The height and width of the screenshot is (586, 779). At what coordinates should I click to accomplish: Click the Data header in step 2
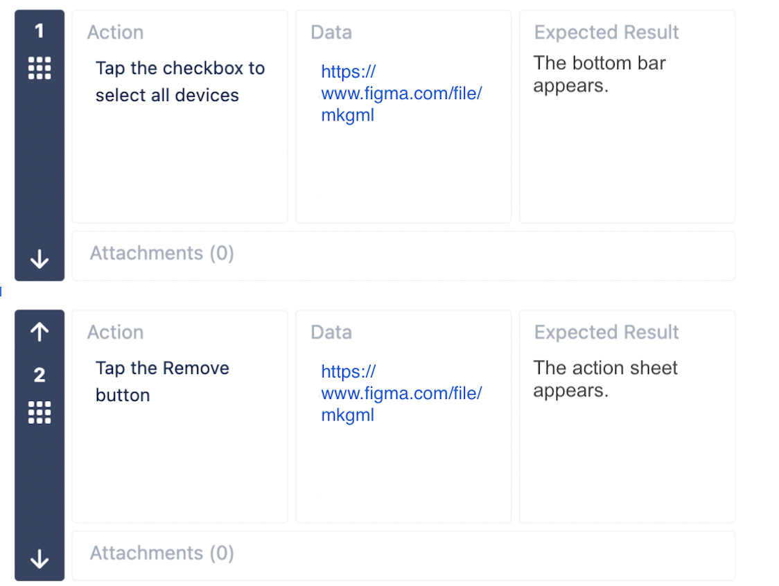pyautogui.click(x=331, y=332)
